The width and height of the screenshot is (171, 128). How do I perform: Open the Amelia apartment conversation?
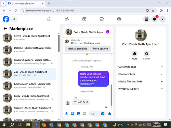point(29,119)
